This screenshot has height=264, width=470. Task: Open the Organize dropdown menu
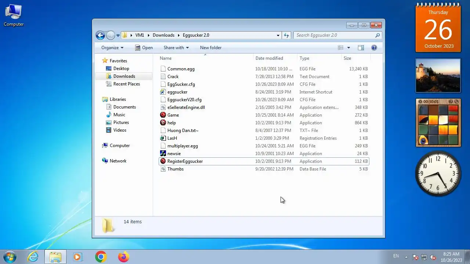112,48
